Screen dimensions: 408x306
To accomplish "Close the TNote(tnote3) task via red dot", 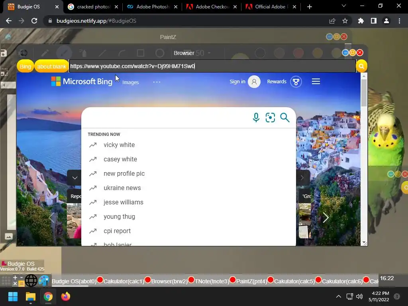I will coord(233,280).
